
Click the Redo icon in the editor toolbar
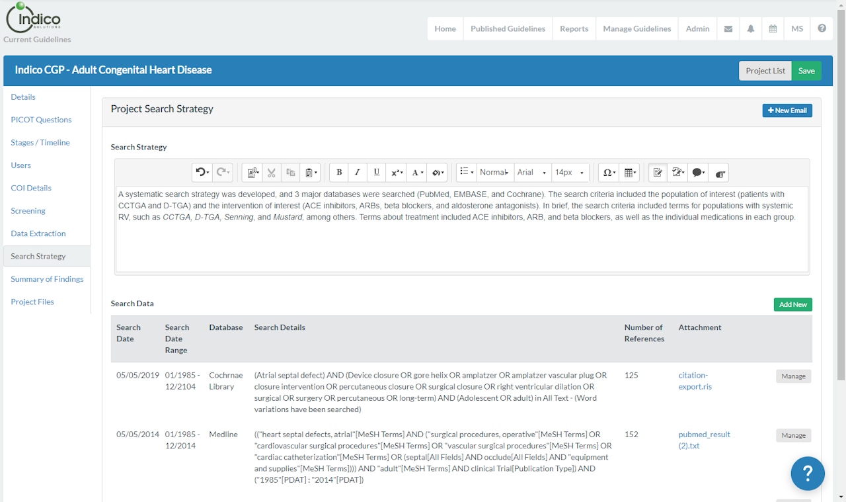(223, 173)
